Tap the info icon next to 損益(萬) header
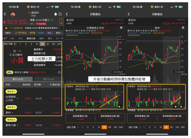Screen dimensions: 191x138 [51, 85]
